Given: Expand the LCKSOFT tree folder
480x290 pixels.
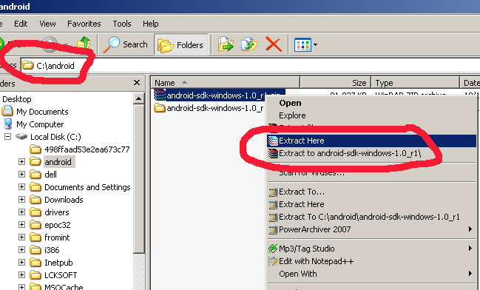Looking at the screenshot, I should 21,274.
